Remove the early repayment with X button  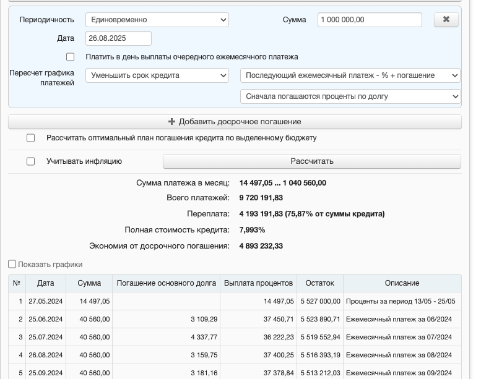[446, 20]
